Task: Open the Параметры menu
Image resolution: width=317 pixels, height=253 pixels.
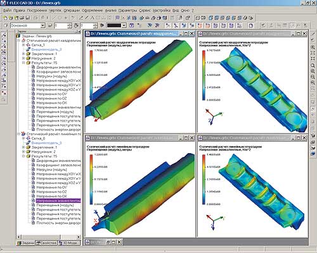Action: [x=127, y=10]
